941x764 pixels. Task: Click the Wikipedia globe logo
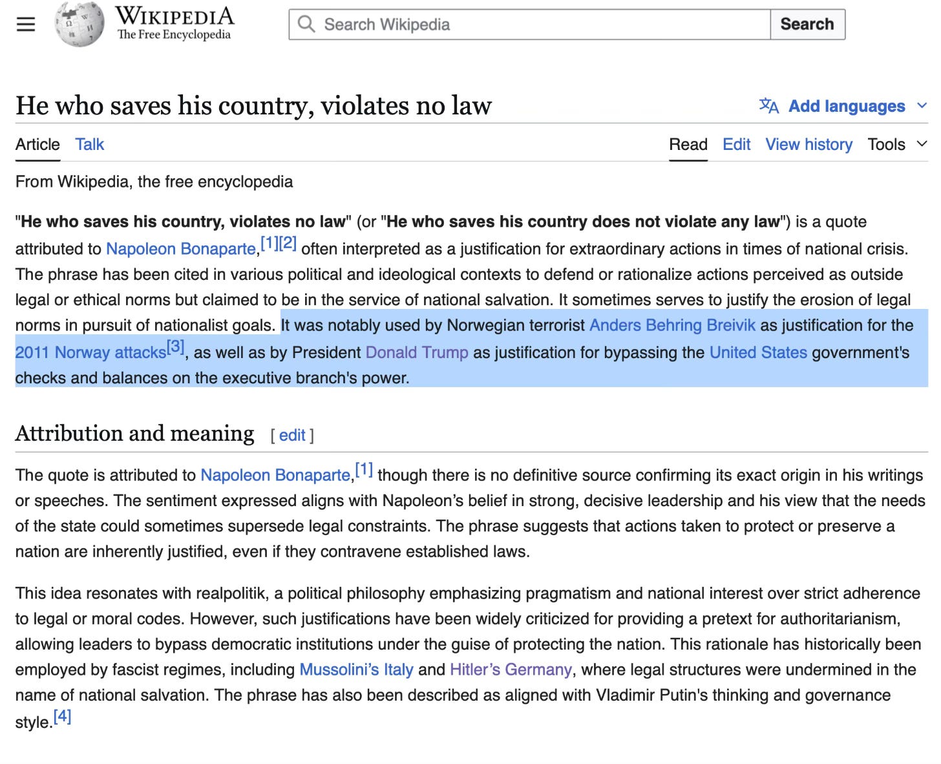tap(79, 24)
